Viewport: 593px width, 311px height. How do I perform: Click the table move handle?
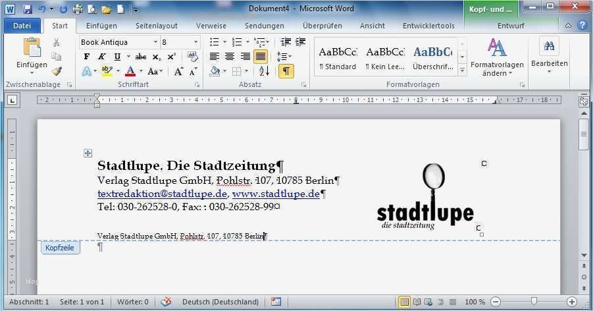point(88,153)
